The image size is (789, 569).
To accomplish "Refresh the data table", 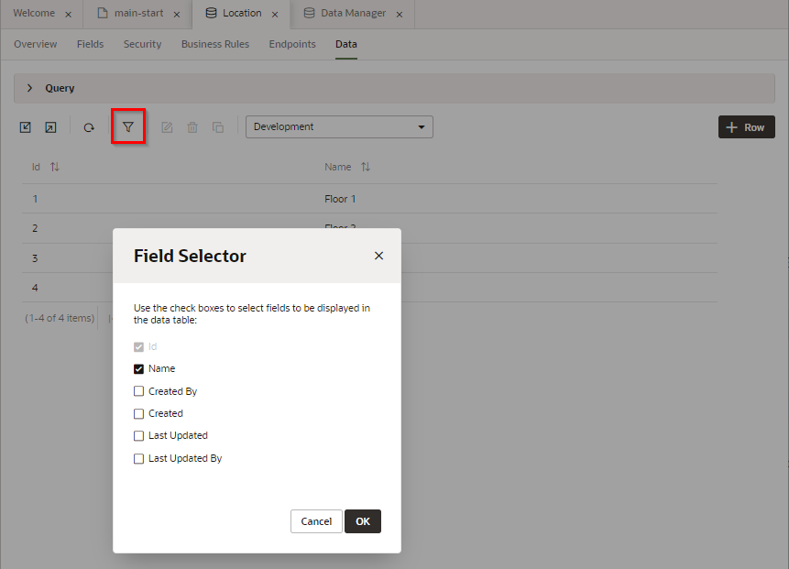I will coord(89,127).
